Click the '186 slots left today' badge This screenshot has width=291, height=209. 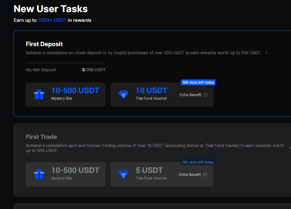(198, 82)
